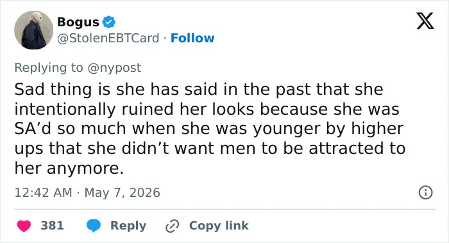
Task: Click the tweet line starting 'Sad thing'
Action: tap(199, 89)
